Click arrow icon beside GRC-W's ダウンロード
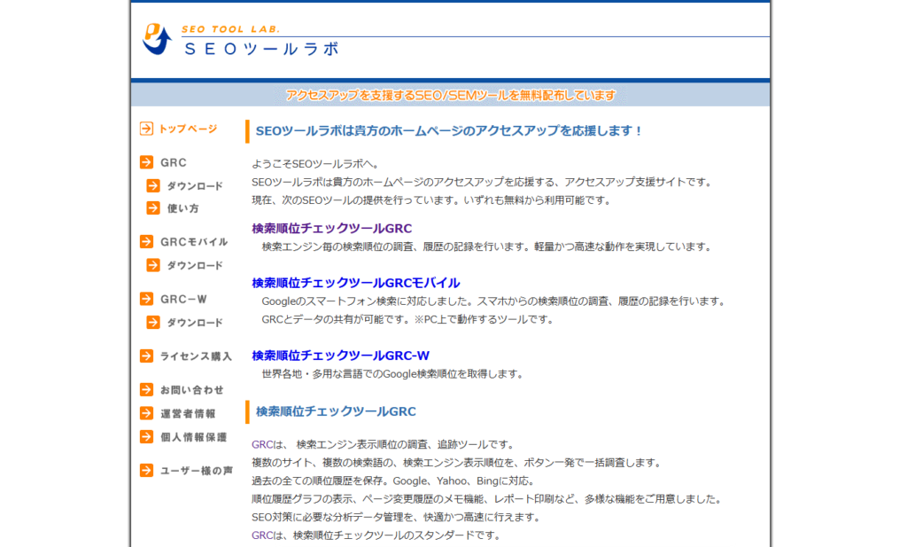Screen dimensions: 907x547 tap(152, 323)
